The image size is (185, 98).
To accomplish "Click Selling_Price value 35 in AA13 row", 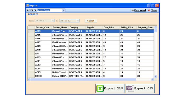I will (128, 57).
